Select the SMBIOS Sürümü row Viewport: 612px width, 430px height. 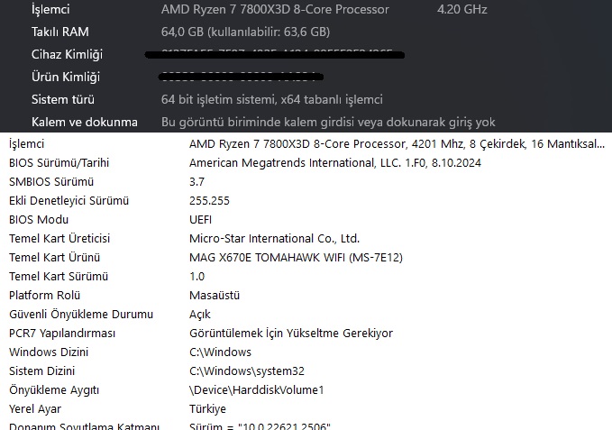coord(51,182)
